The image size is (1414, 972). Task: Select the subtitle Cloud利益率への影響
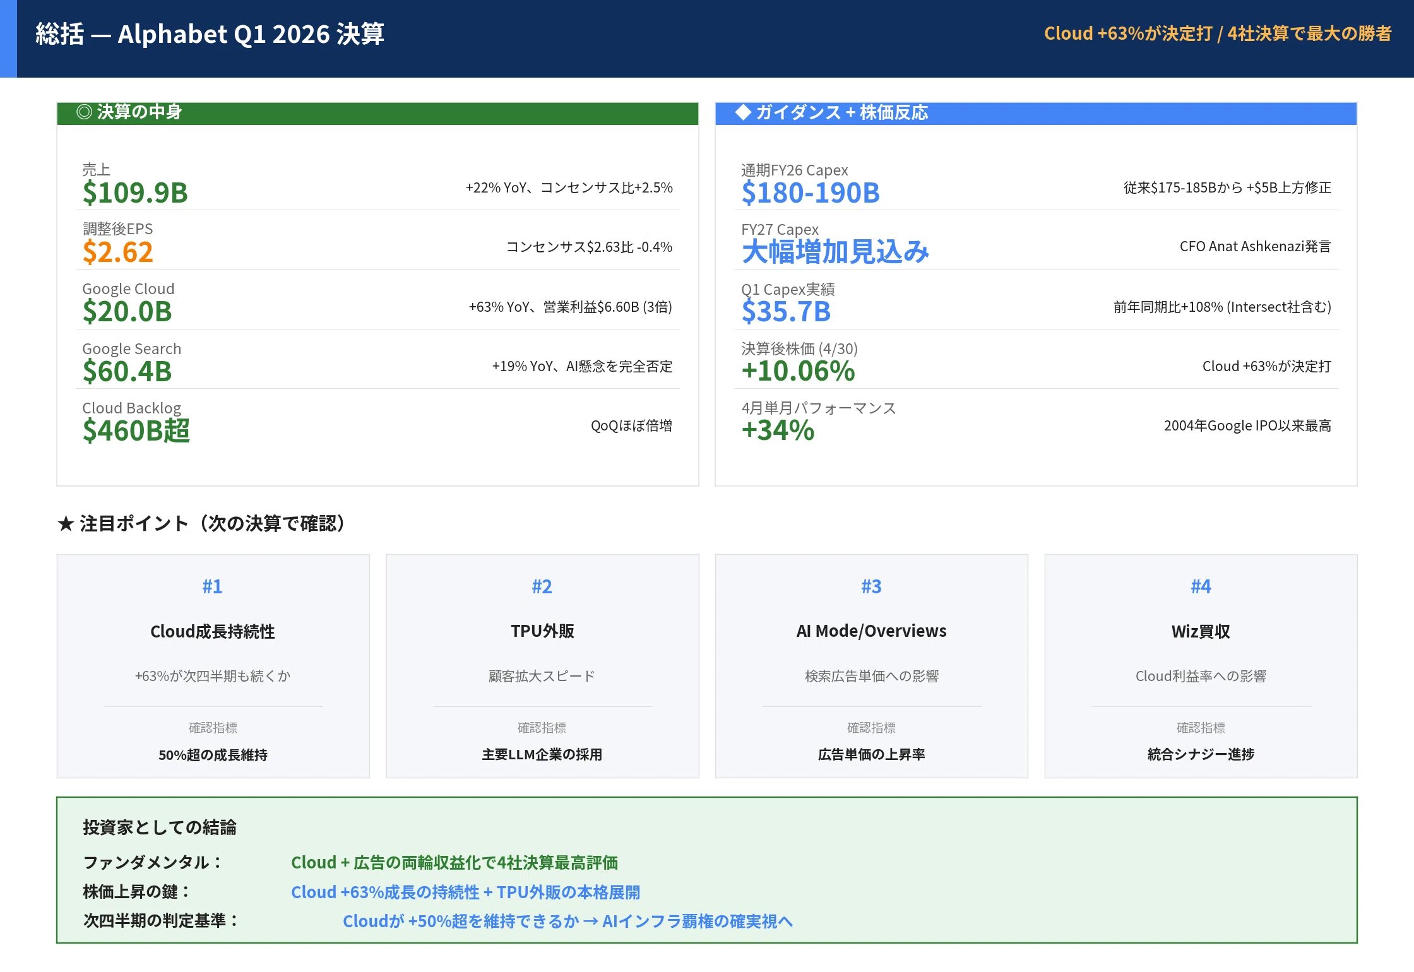click(1201, 676)
